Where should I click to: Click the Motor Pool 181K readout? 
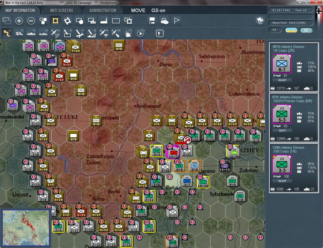[291, 23]
